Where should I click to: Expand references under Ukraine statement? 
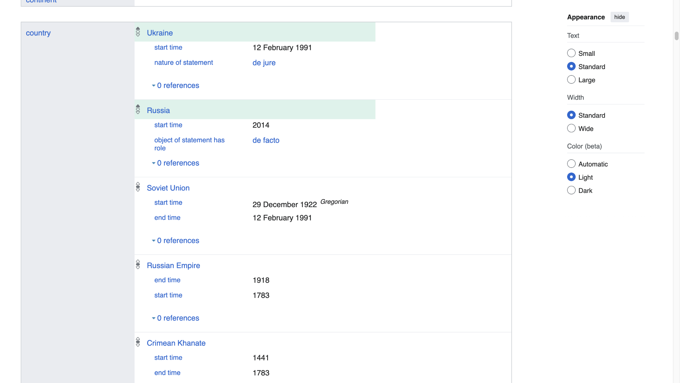(175, 85)
